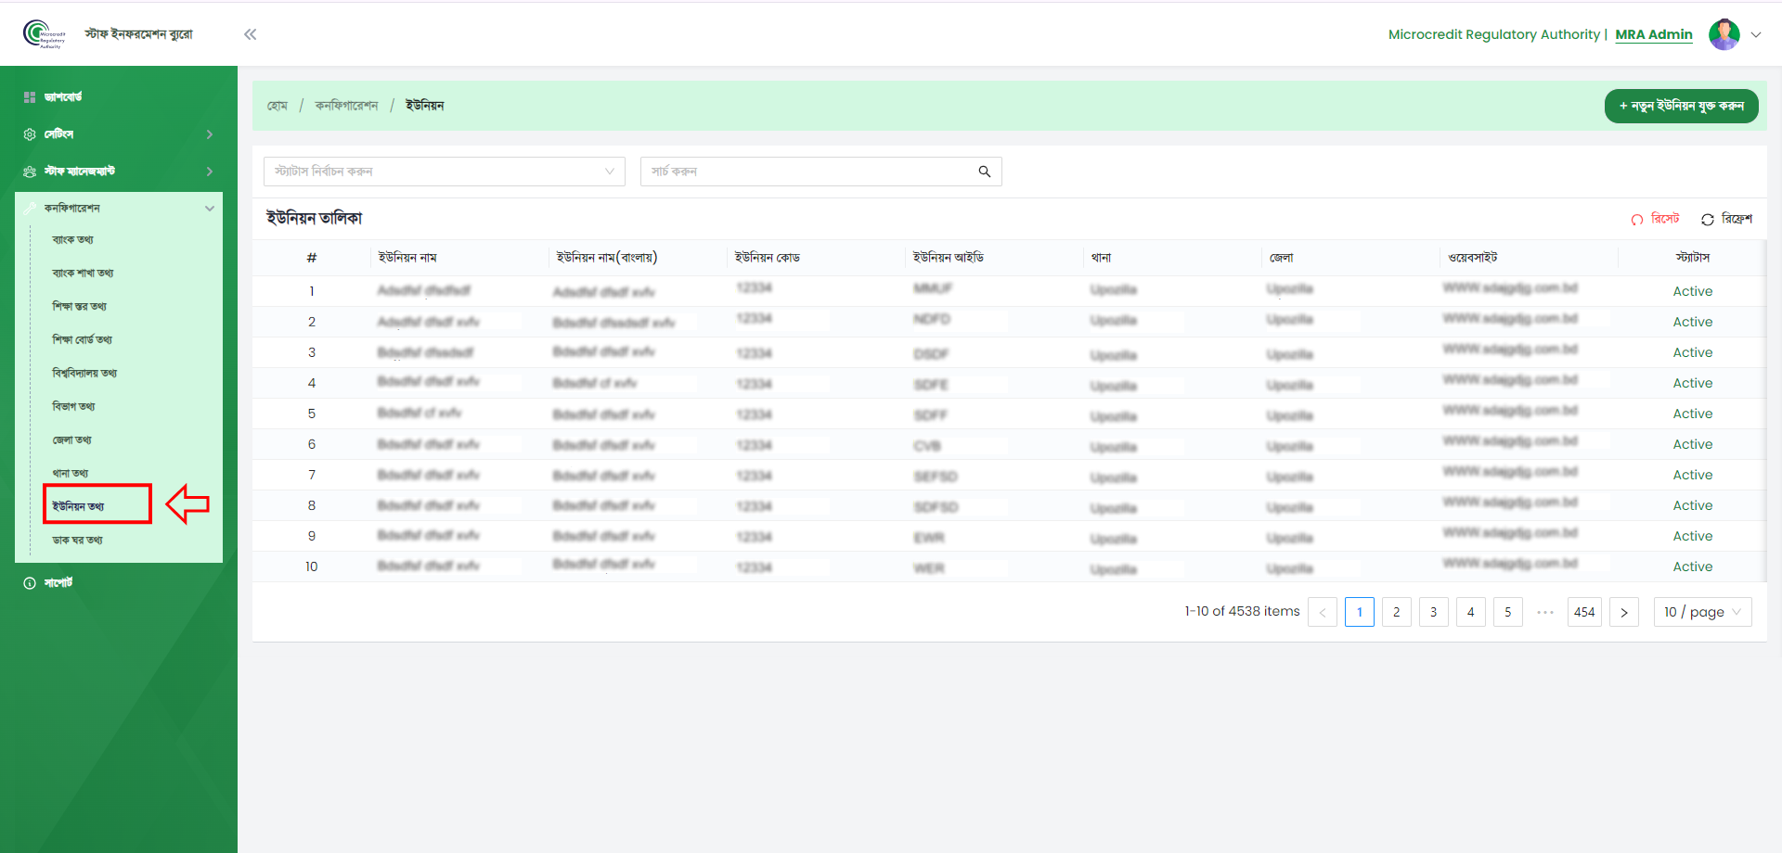
Task: Click Active status in row 5
Action: [1693, 414]
